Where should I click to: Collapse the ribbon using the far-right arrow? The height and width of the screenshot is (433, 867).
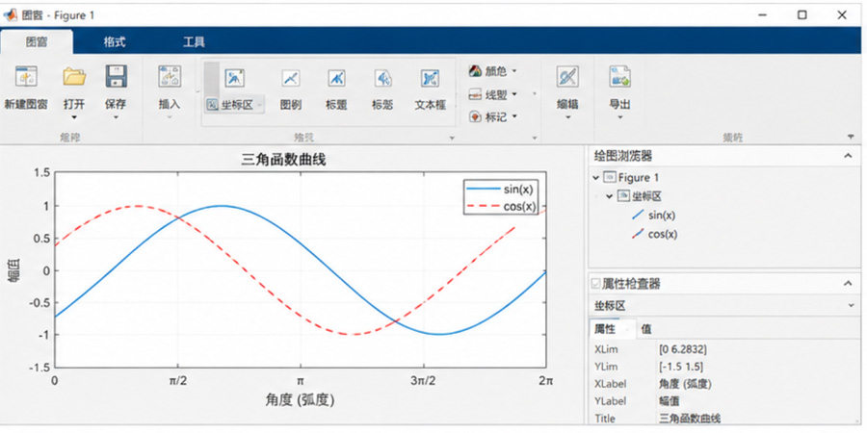(x=850, y=137)
